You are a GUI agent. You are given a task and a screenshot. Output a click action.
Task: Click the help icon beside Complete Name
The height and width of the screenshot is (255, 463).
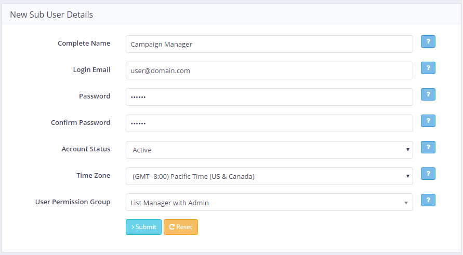[428, 42]
